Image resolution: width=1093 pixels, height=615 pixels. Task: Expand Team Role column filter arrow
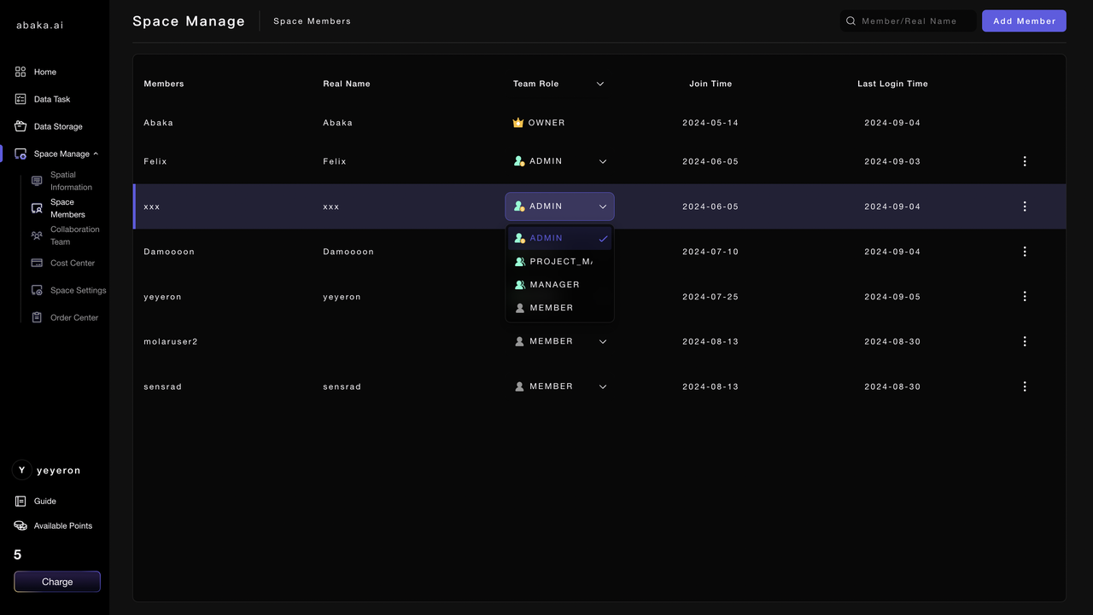tap(600, 84)
